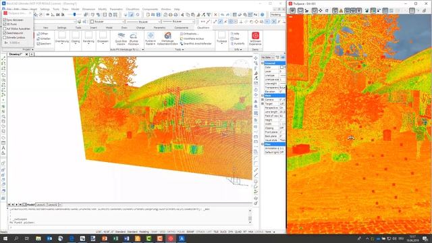Expand the Tools ribbon group arrow

(183, 49)
